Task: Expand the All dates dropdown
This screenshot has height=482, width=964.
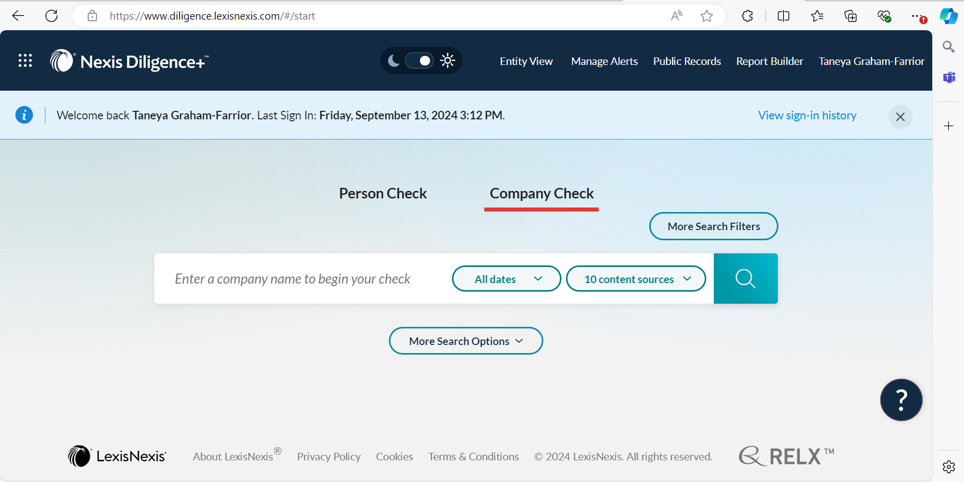Action: coord(506,279)
